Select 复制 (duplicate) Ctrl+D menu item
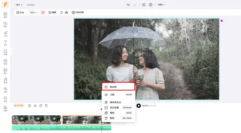 (118, 113)
